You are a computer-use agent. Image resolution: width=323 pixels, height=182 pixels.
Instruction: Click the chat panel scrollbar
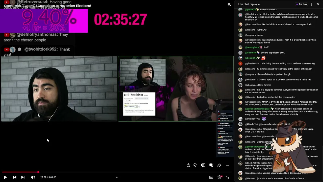pyautogui.click(x=322, y=162)
